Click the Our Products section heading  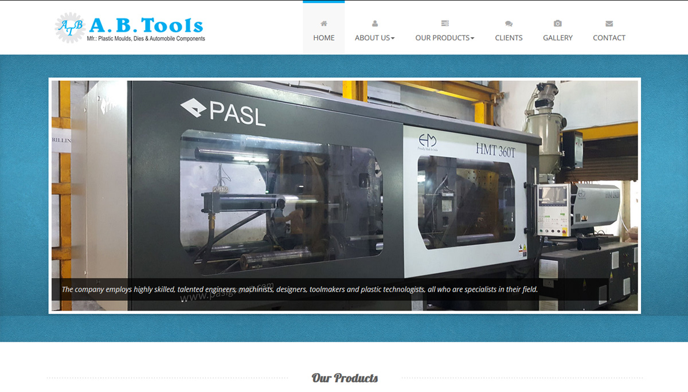pyautogui.click(x=345, y=378)
